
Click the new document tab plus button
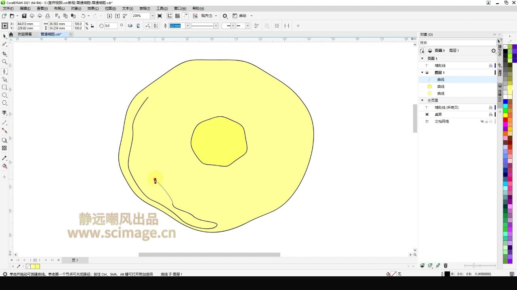(x=71, y=35)
